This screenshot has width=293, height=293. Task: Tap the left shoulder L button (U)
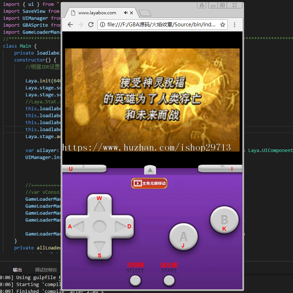(x=84, y=168)
